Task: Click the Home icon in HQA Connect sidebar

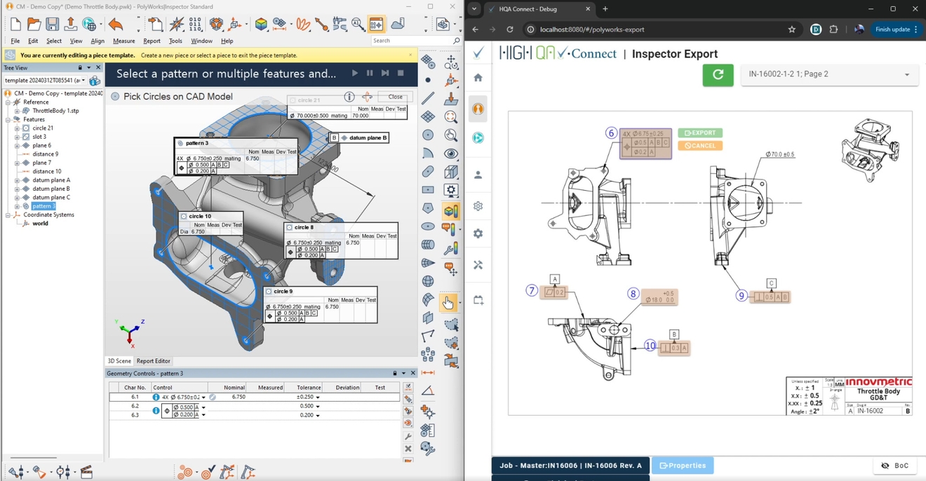Action: click(x=478, y=78)
